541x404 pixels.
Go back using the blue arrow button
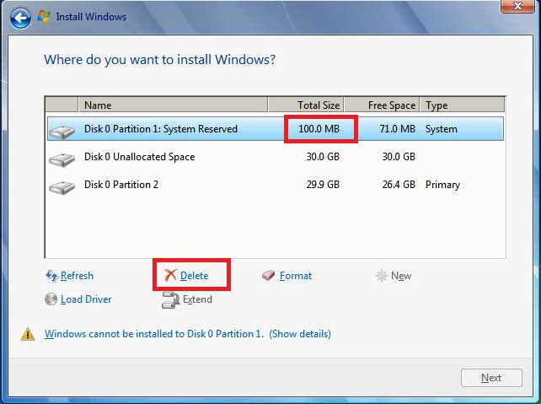click(20, 18)
